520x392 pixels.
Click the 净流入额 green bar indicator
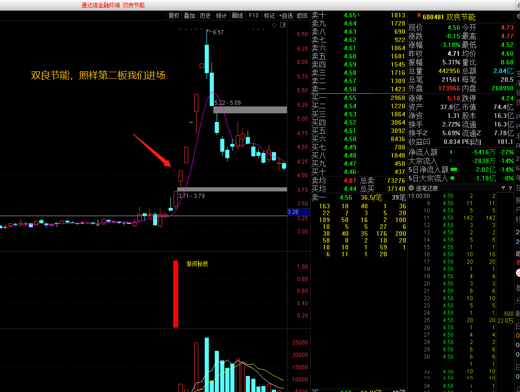click(x=451, y=152)
